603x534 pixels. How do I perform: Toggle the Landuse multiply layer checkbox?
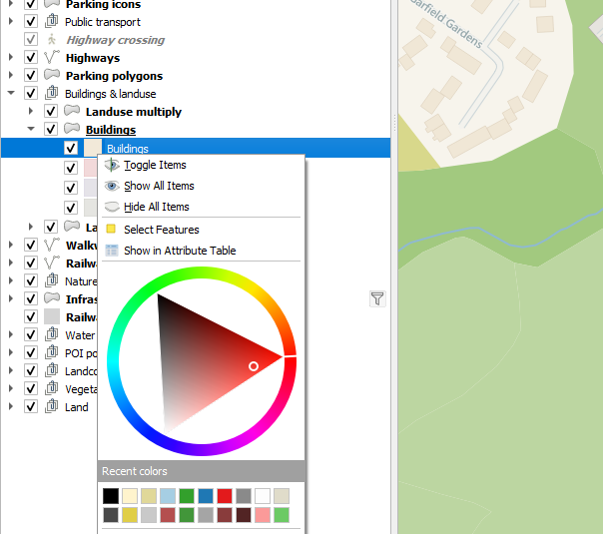click(51, 112)
